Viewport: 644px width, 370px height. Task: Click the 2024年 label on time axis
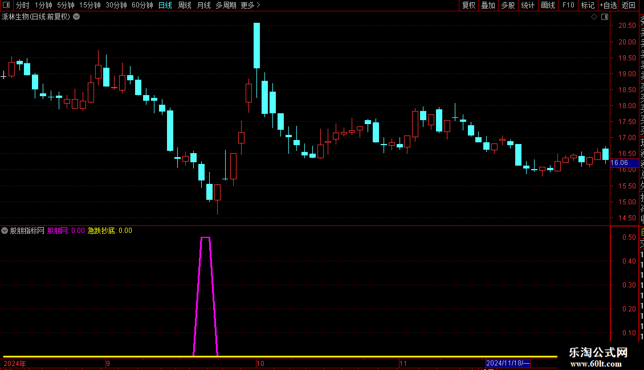(15, 364)
